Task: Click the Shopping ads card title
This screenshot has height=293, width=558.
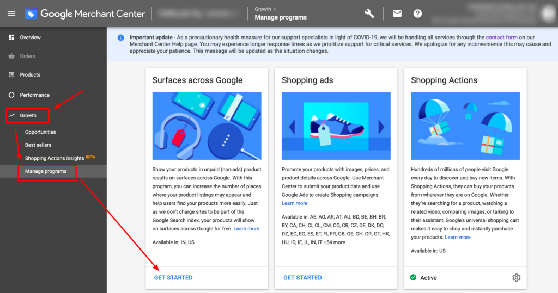Action: (307, 80)
